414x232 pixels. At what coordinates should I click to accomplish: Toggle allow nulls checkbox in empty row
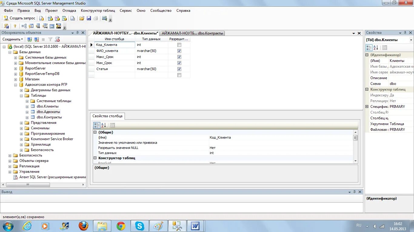(179, 75)
